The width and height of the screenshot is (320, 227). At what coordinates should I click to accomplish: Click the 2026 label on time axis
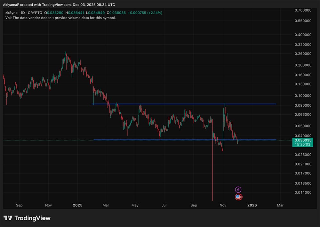point(252,205)
